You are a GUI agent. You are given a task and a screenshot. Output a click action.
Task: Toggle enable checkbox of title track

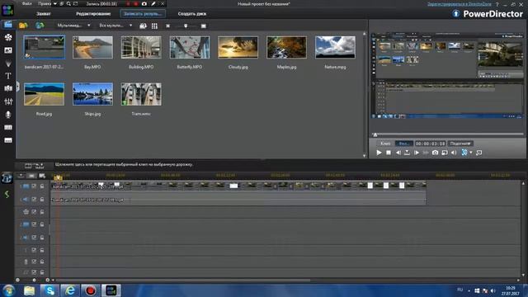pos(34,250)
